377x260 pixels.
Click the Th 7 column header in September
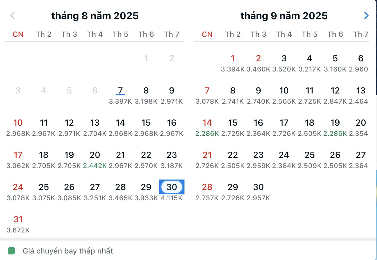(x=361, y=34)
